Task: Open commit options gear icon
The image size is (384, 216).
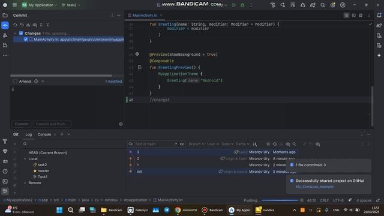Action: [x=121, y=124]
